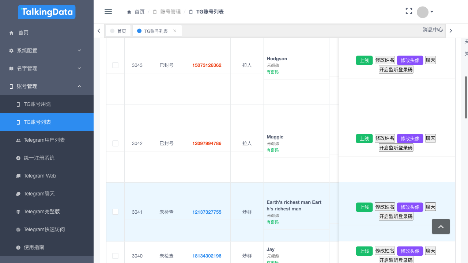468x263 pixels.
Task: Select the checkbox for account 3042
Action: (115, 144)
